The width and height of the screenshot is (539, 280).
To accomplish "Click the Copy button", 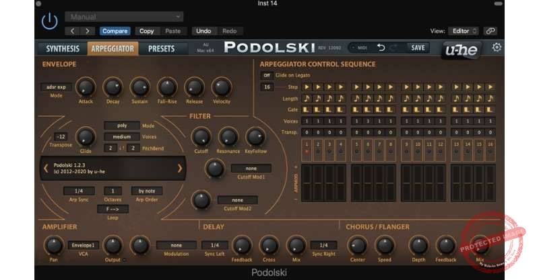I will point(146,31).
